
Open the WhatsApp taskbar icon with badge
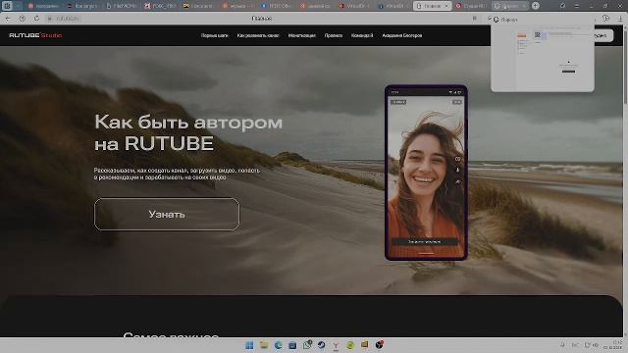click(x=307, y=345)
